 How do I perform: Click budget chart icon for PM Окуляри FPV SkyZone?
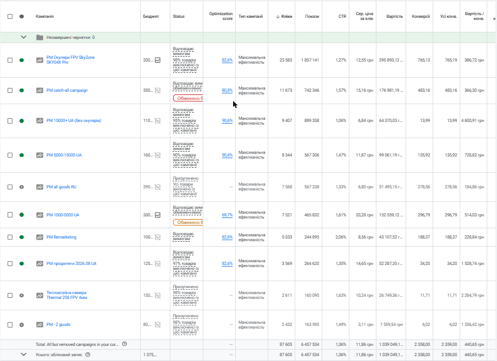pyautogui.click(x=157, y=60)
